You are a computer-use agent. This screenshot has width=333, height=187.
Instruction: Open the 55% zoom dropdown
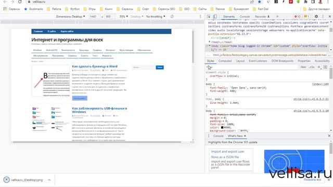[124, 16]
